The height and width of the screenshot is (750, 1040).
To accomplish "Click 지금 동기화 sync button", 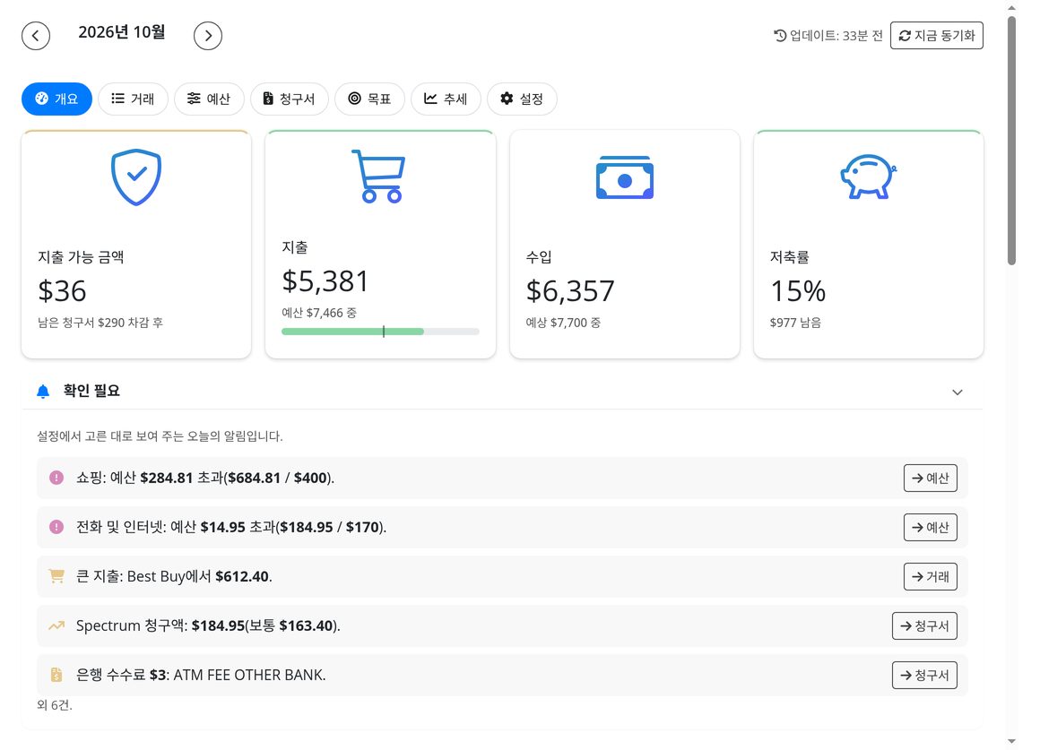I will click(x=937, y=35).
